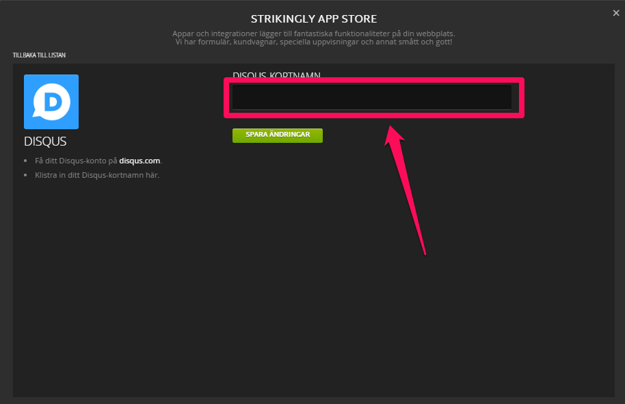Screen dimensions: 625x404
Task: Open the disqus.com link
Action: 139,161
